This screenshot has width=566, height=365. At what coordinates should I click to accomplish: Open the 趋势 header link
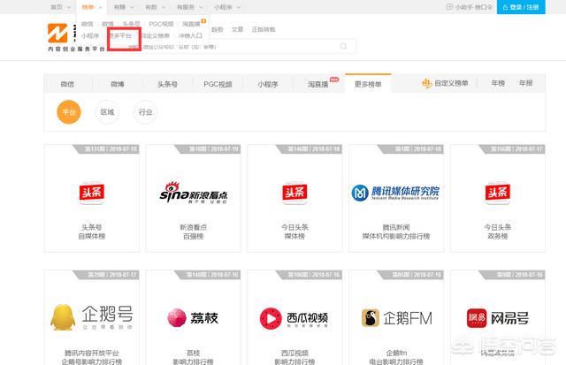coord(217,29)
